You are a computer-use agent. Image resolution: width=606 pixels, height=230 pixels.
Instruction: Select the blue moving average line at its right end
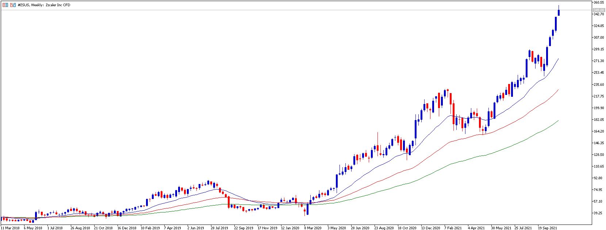coord(558,59)
